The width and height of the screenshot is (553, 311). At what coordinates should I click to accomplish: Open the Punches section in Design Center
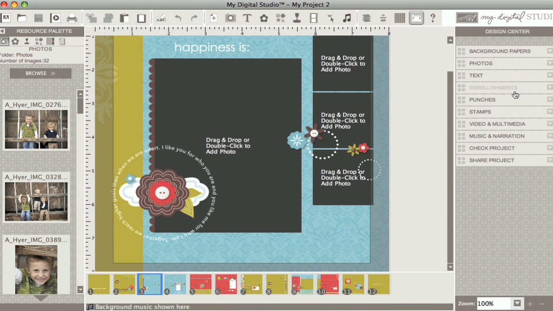click(482, 99)
